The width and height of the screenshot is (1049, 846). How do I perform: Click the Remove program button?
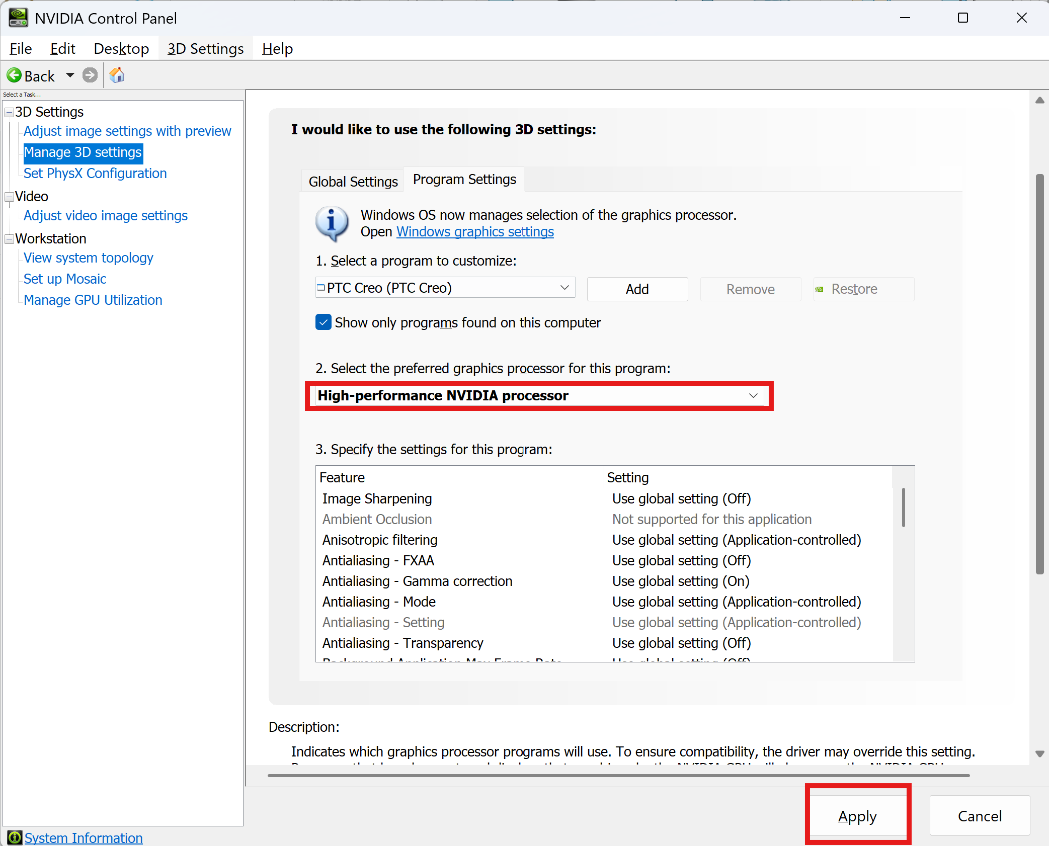[x=751, y=289]
